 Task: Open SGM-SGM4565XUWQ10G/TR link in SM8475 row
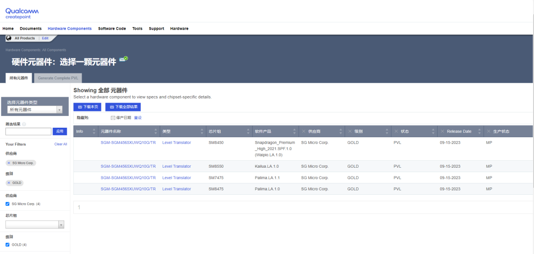click(128, 189)
